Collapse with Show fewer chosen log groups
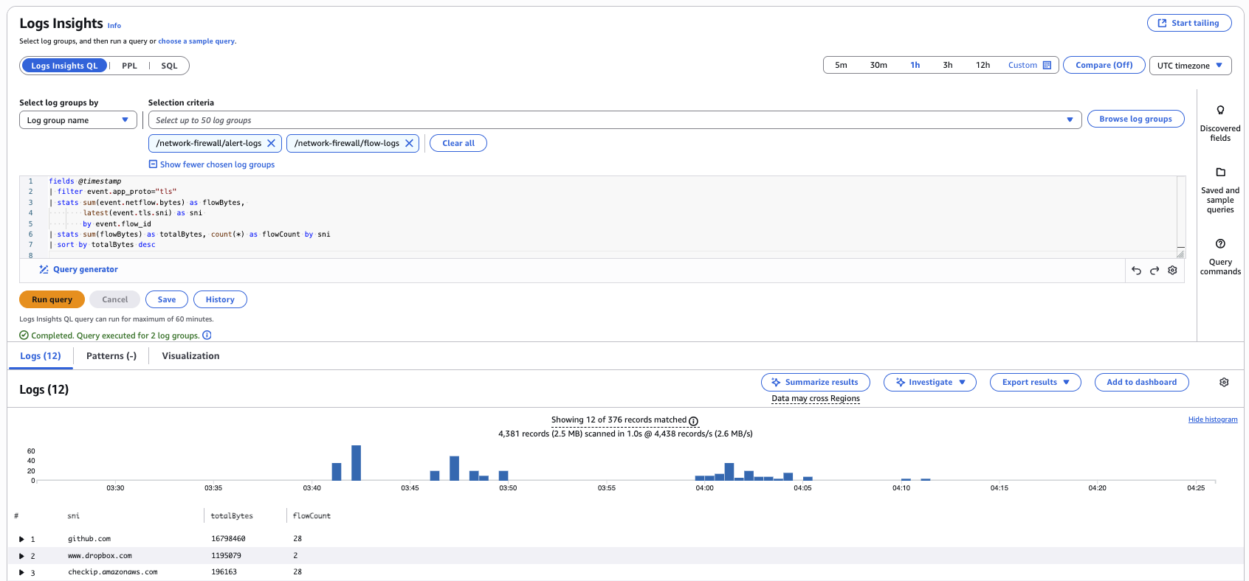1249x581 pixels. click(x=212, y=164)
